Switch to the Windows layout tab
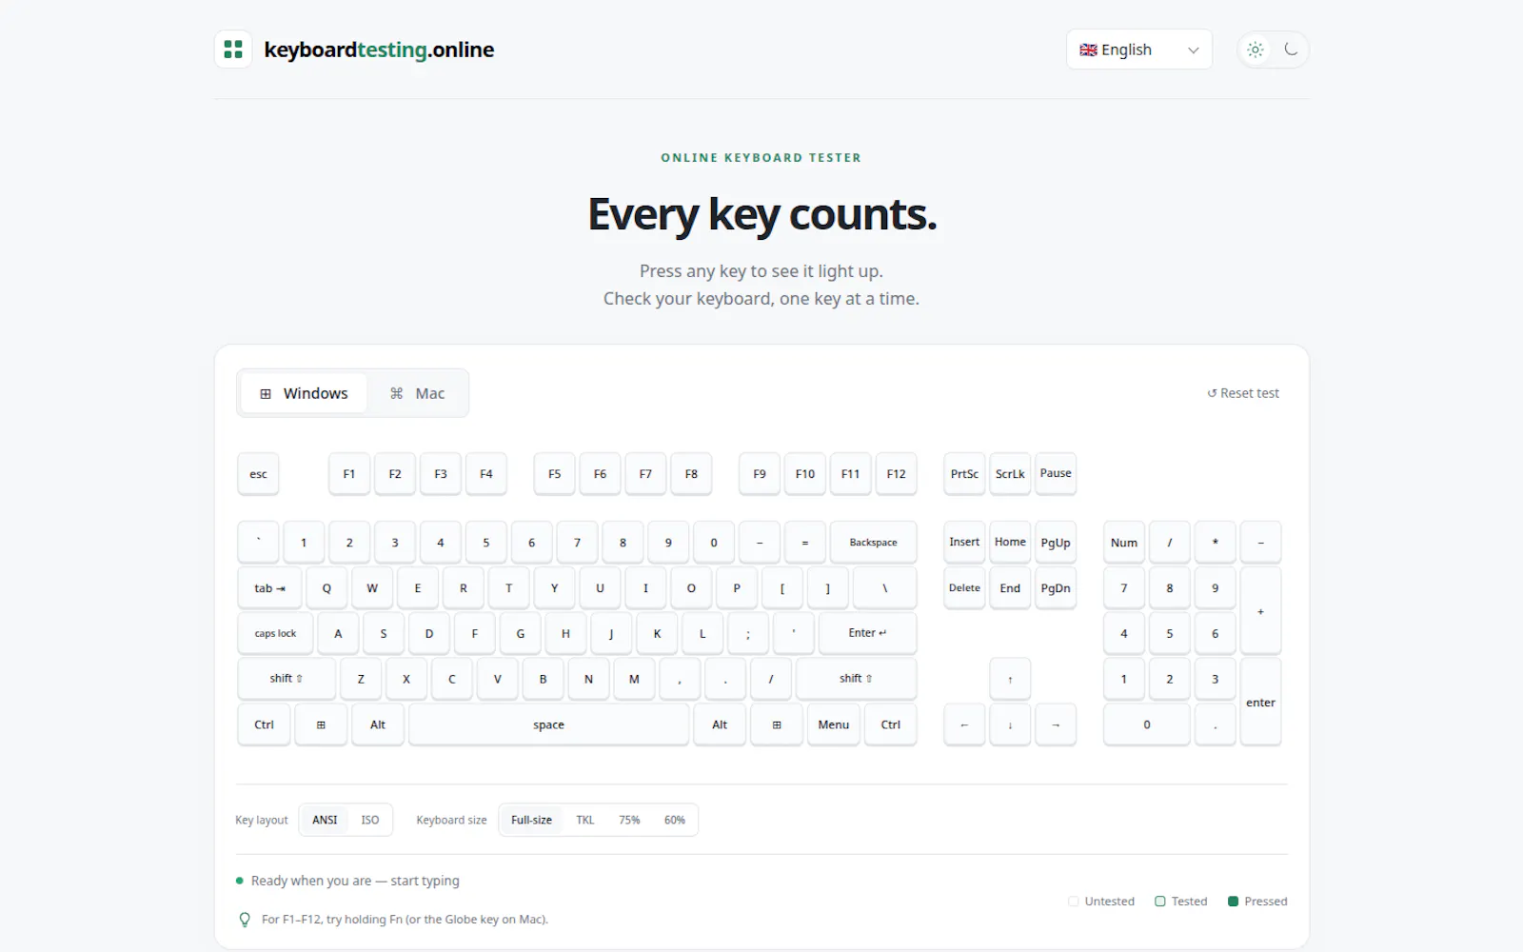The image size is (1523, 952). (x=304, y=393)
